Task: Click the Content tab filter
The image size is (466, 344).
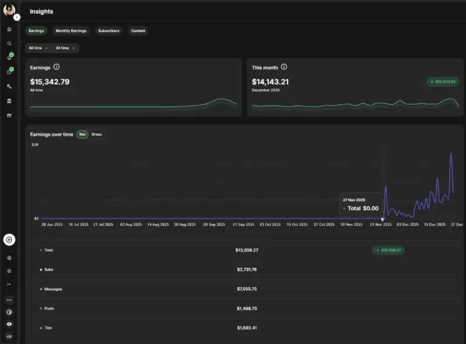Action: point(138,31)
